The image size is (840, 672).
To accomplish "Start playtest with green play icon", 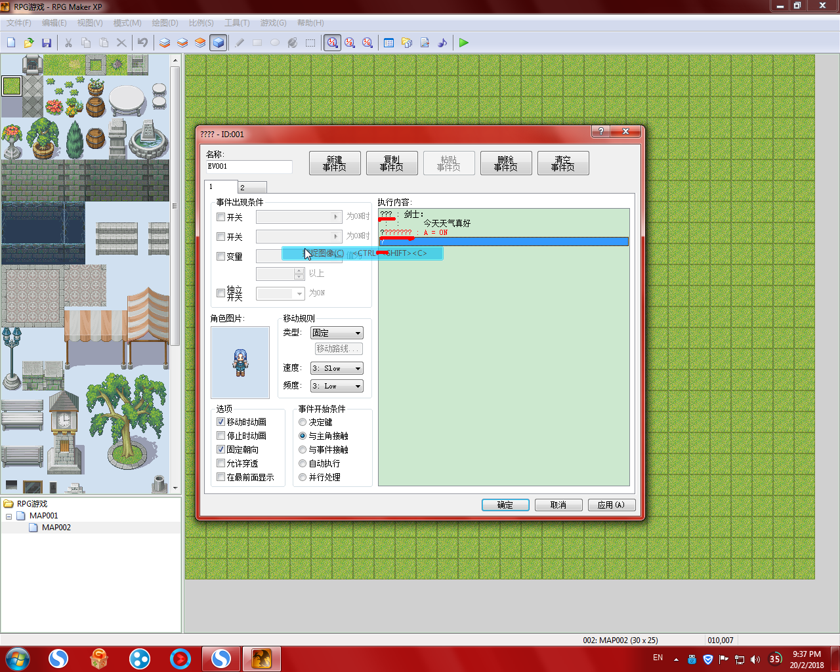I will coord(464,43).
